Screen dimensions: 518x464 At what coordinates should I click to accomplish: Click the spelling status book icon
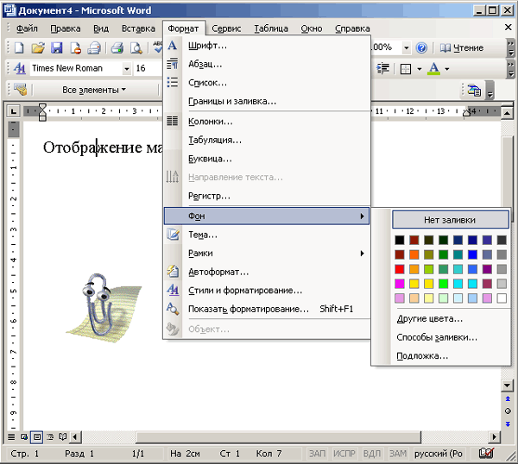[487, 454]
